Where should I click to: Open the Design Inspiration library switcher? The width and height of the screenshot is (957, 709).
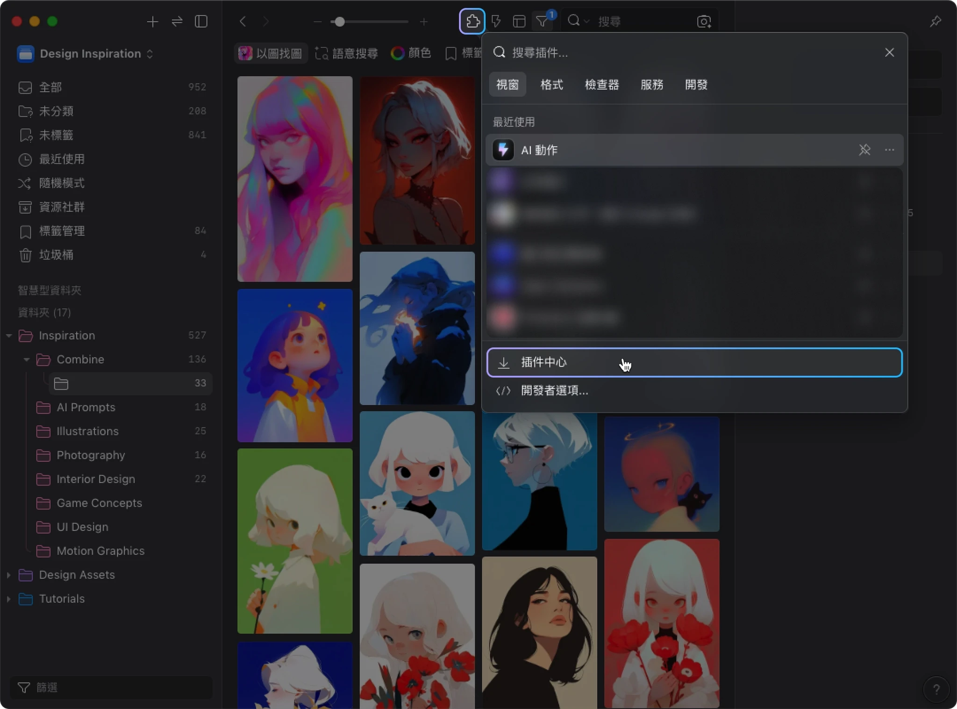point(90,54)
